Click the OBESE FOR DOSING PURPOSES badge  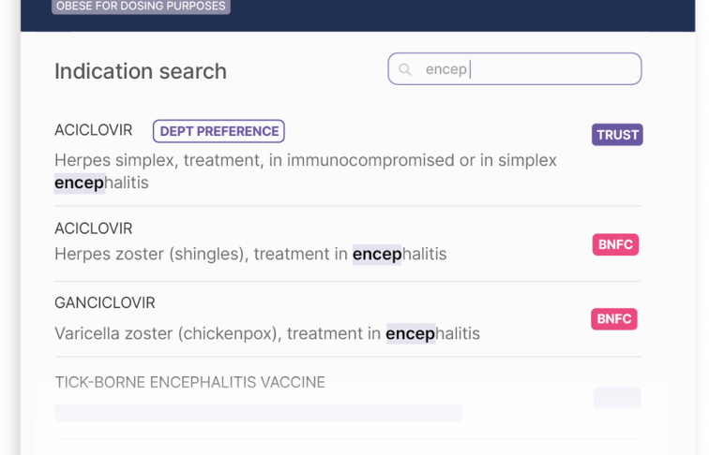coord(141,7)
